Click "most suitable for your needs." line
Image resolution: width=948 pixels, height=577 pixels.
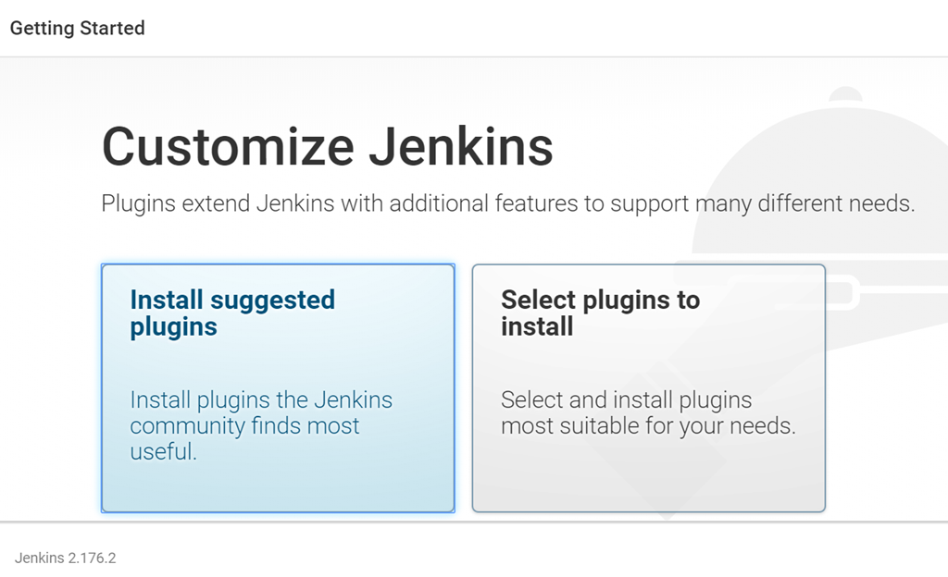648,426
